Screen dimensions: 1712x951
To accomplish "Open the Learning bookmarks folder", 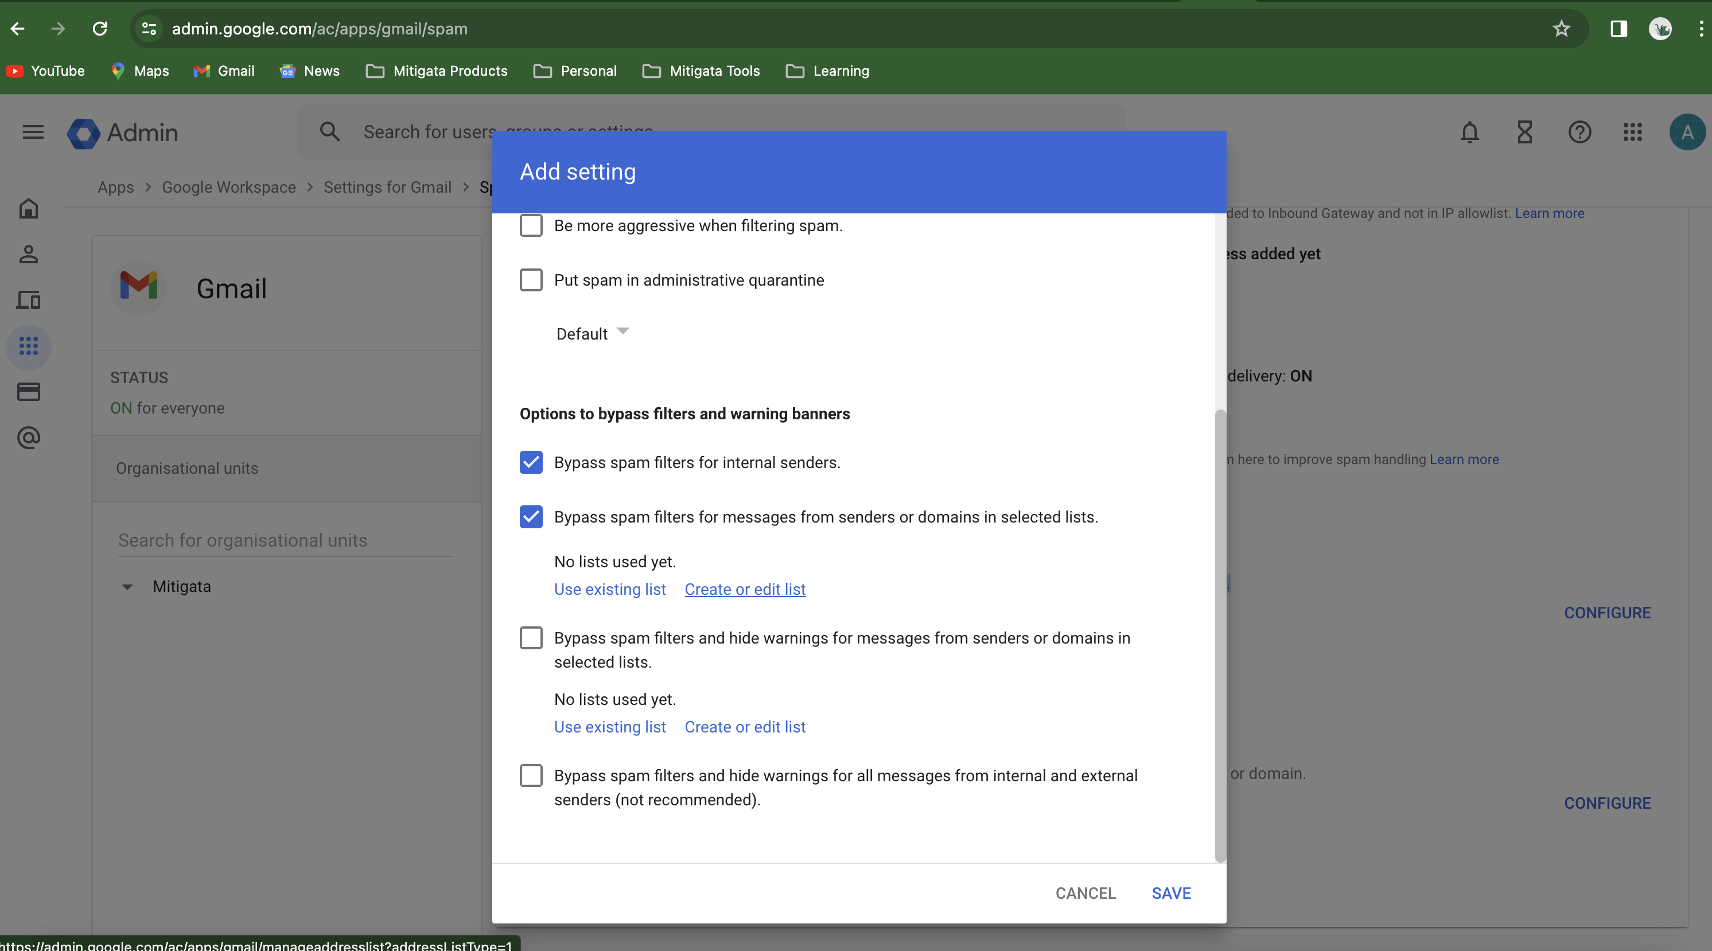I will tap(827, 71).
